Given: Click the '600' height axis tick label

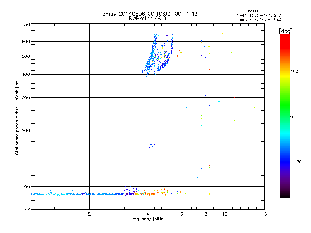Looking at the screenshot, I should tap(26, 42).
